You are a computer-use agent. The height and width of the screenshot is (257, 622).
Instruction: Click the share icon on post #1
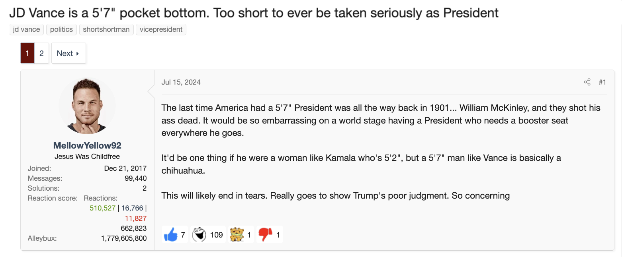[x=587, y=82]
